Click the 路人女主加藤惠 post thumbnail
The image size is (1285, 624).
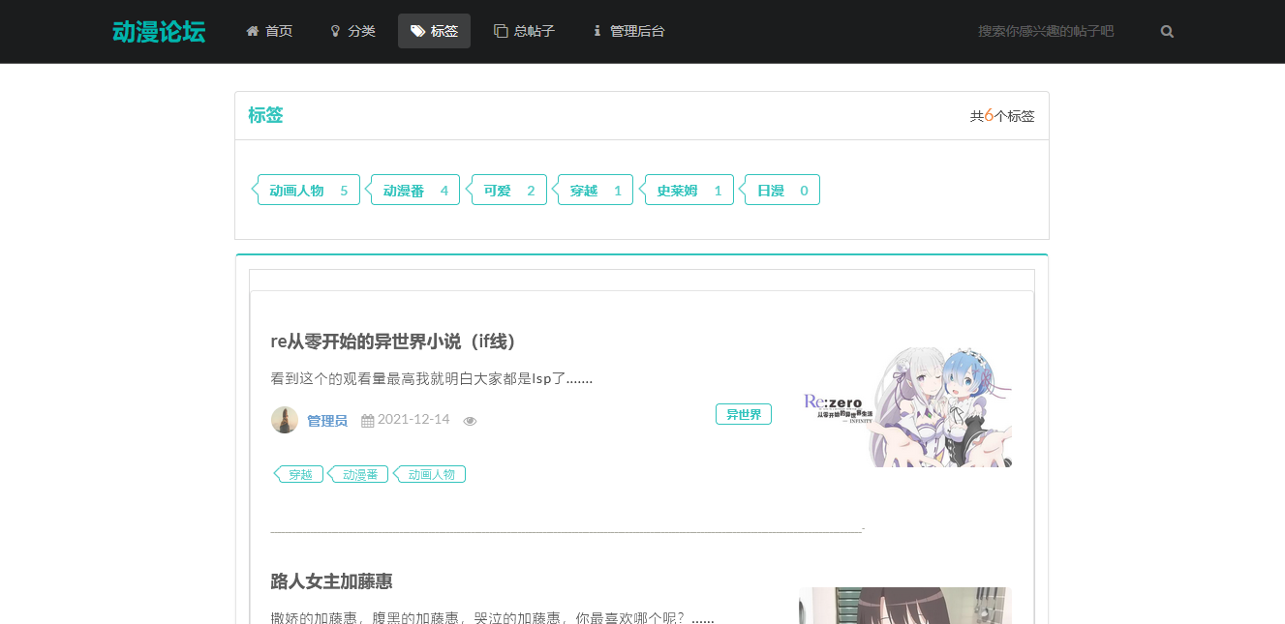pyautogui.click(x=905, y=606)
